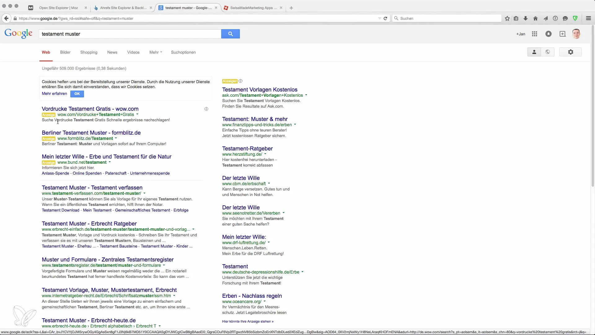Click Hier könnte Ihre Anzeige stehen link

[x=248, y=321]
